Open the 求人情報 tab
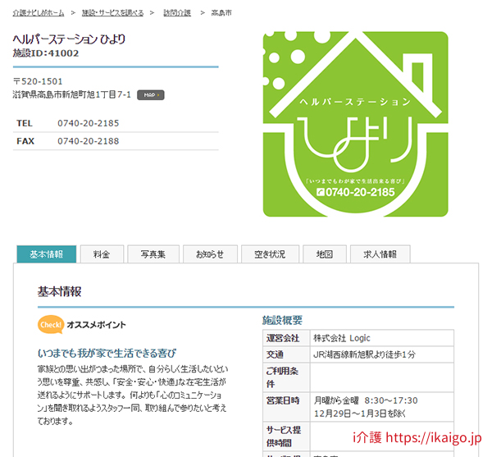 coord(380,254)
